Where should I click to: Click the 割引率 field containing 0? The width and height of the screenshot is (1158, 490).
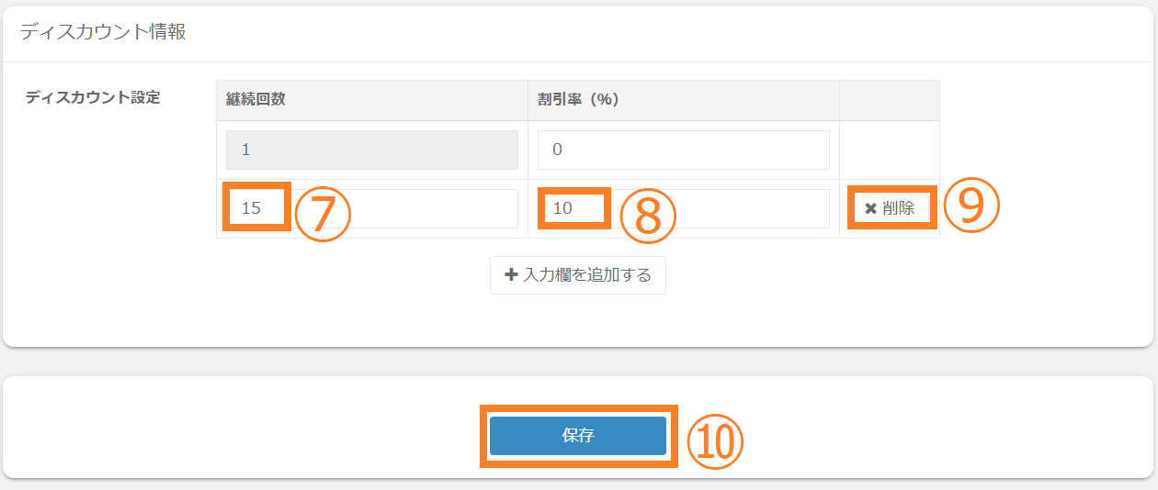tap(683, 150)
